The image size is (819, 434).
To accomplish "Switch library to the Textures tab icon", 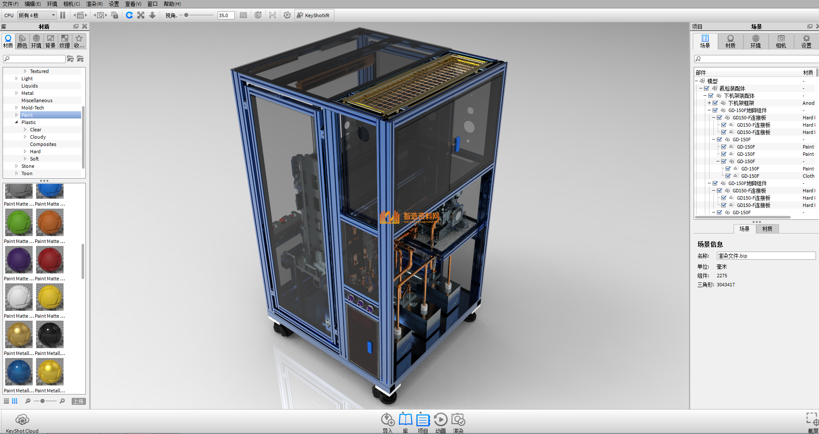I will [64, 41].
